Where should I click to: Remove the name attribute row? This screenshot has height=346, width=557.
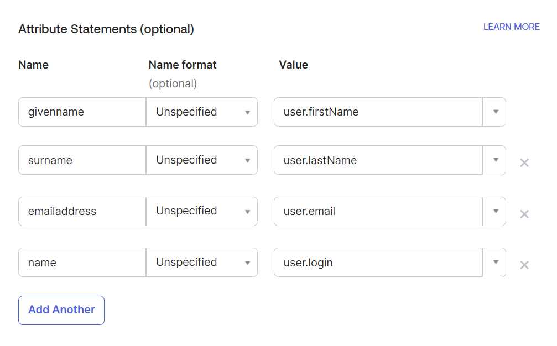[x=524, y=265]
